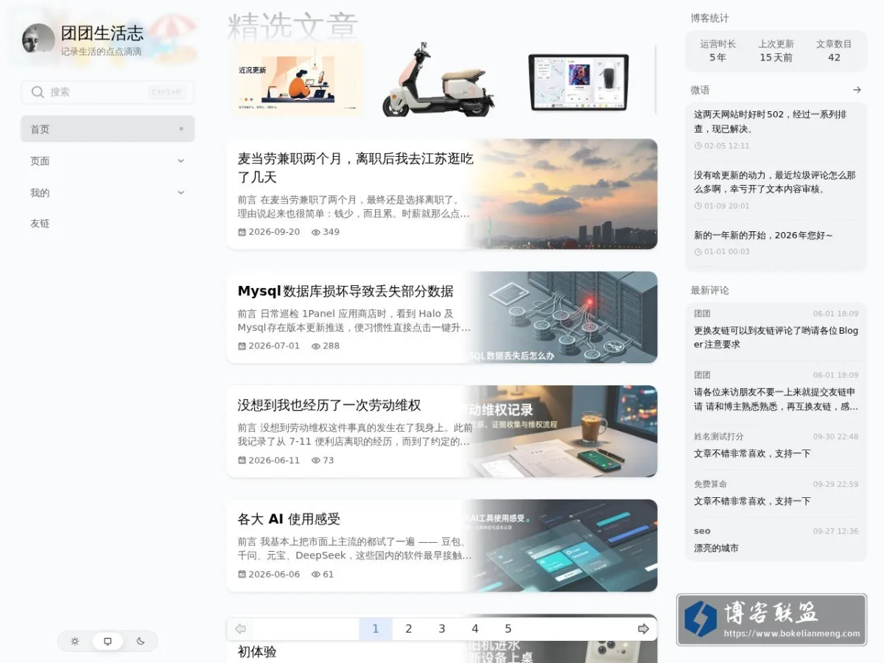Click the 最新评论 heading
Screen dimensions: 884x663
[709, 290]
